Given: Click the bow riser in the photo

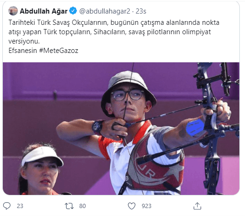Looking at the screenshot, I should (x=210, y=122).
